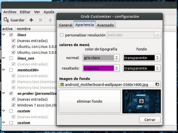The width and height of the screenshot is (178, 133).
Task: Toggle the memtest86+ checkbox
Action: (11, 70)
